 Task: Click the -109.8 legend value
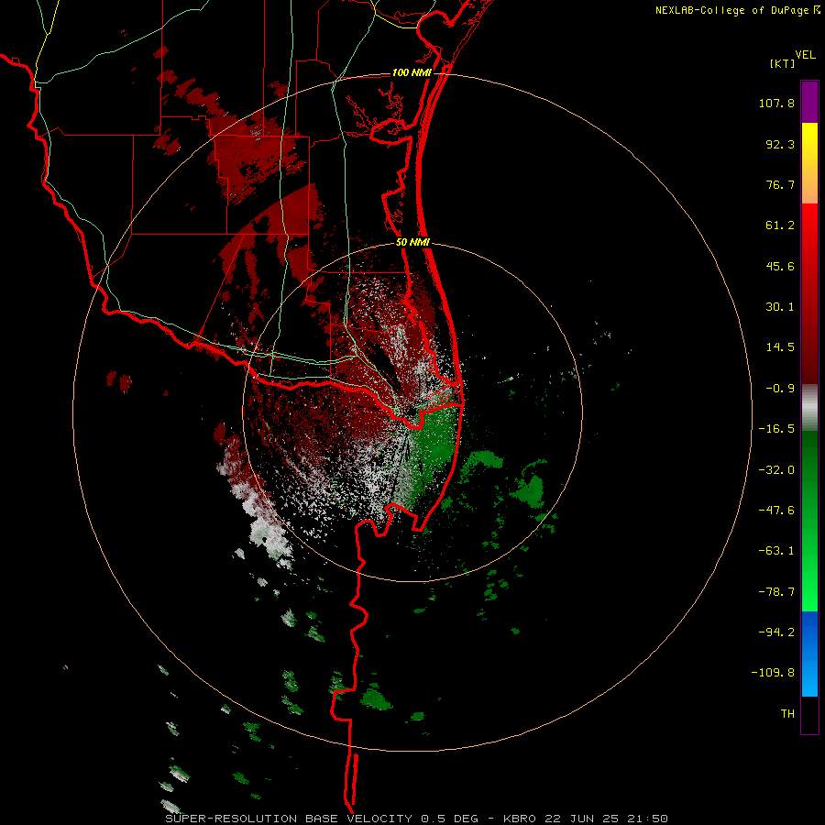774,673
